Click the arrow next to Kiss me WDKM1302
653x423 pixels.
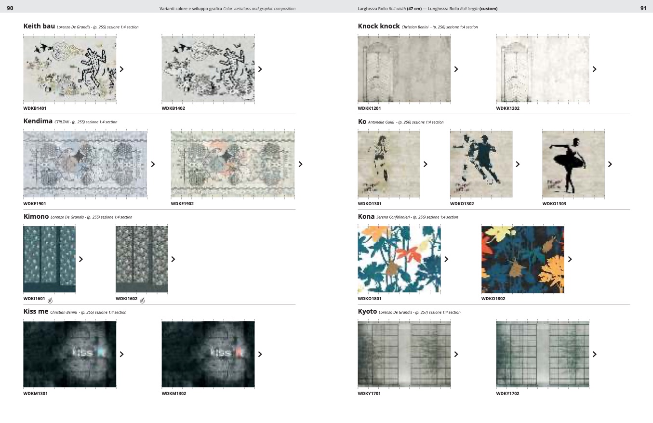click(x=260, y=354)
